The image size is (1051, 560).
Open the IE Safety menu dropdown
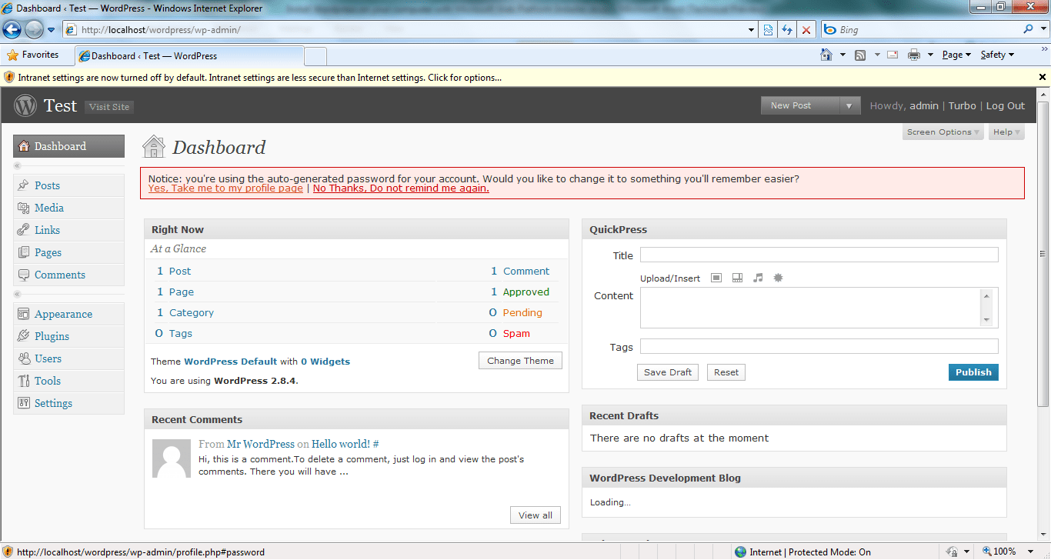[997, 55]
